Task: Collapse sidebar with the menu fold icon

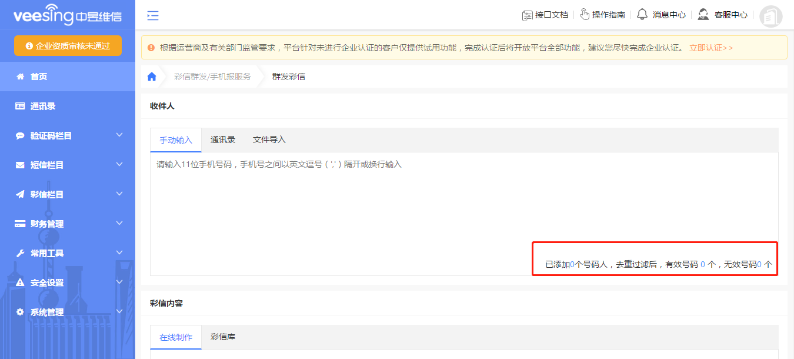Action: coord(153,16)
